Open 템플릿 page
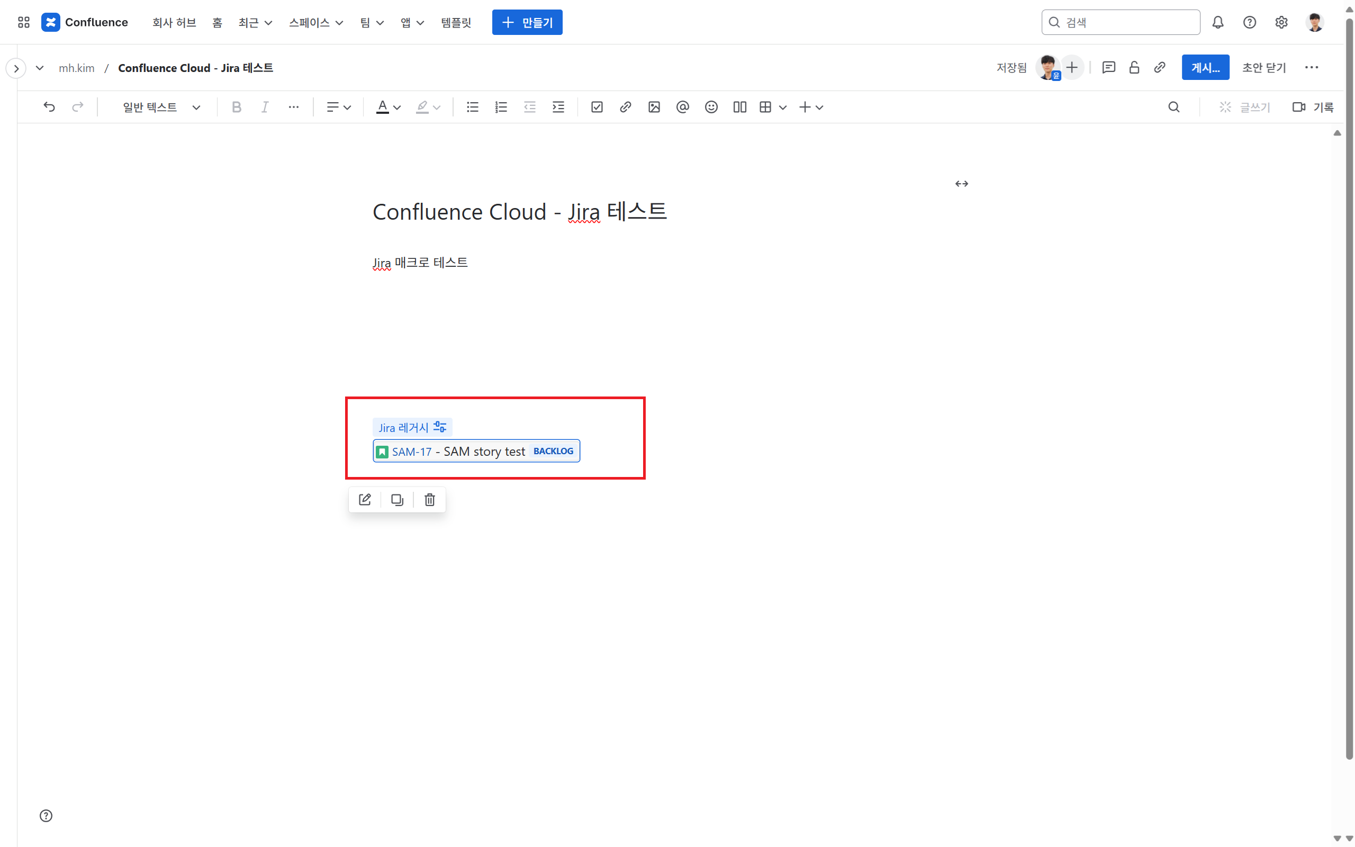Screen dimensions: 1355x847 (x=456, y=22)
